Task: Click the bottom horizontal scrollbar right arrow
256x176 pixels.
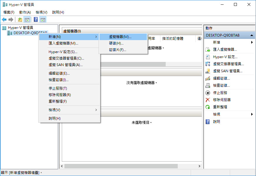Action: 200,166
